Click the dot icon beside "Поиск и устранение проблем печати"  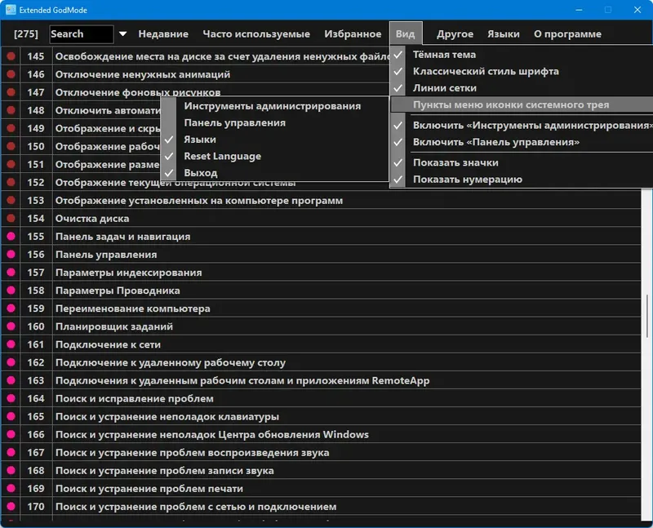pyautogui.click(x=9, y=487)
